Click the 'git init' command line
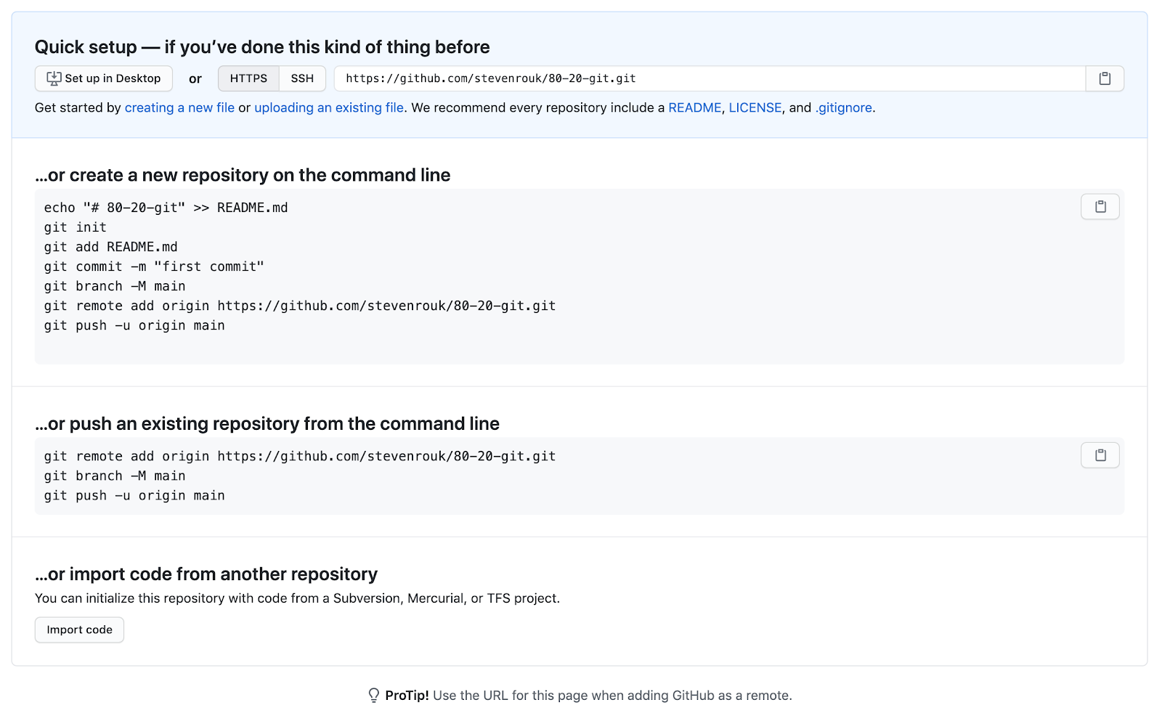 75,227
